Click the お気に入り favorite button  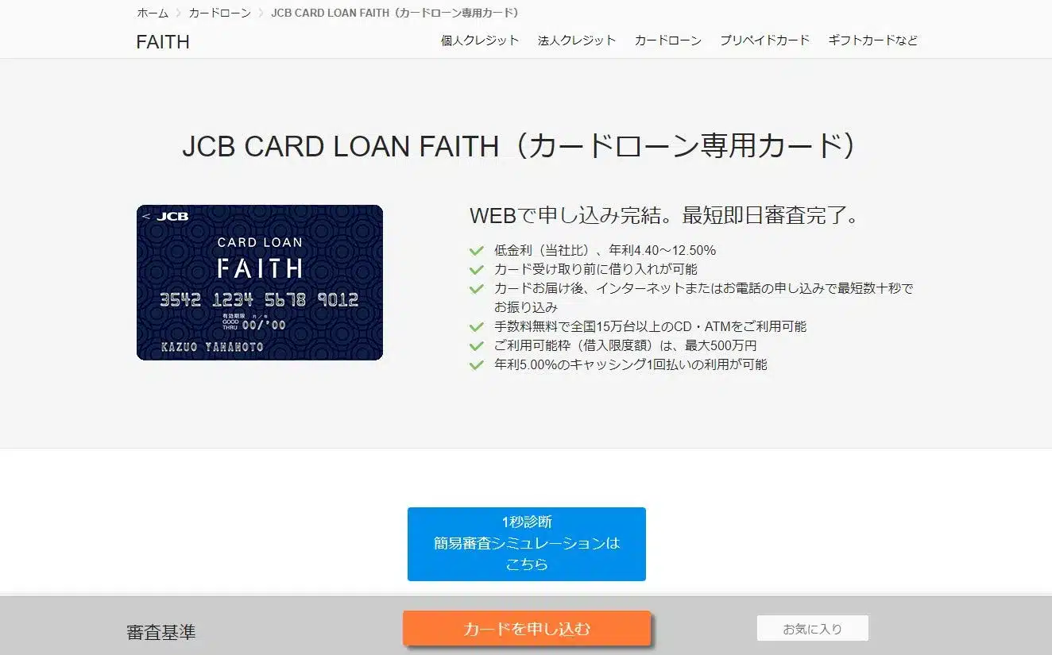click(812, 628)
